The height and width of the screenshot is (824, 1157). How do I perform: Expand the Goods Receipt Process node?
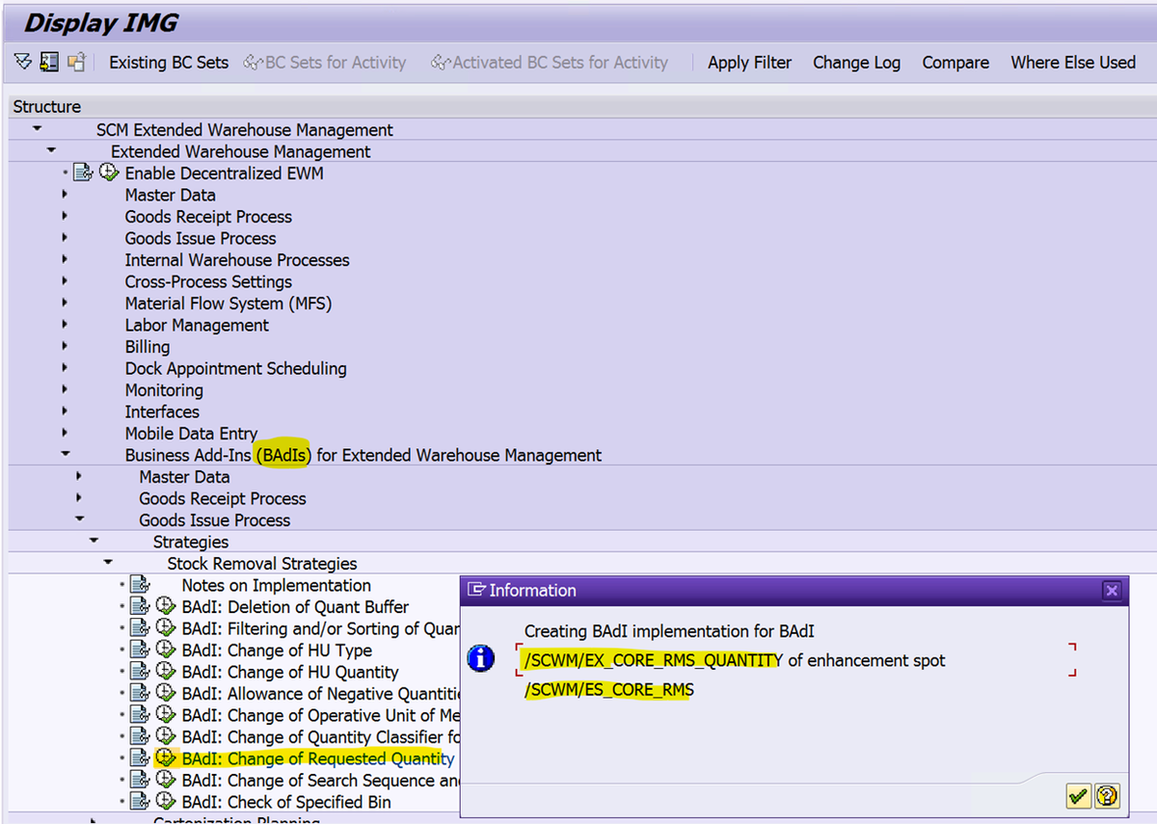click(64, 216)
